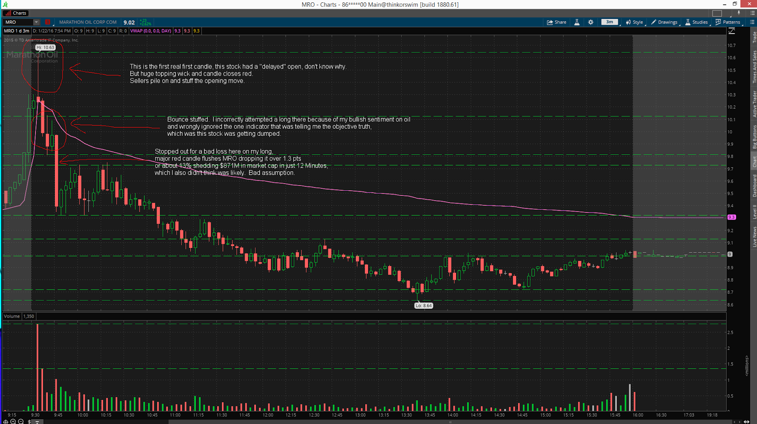Click the MRO symbol input field

click(x=18, y=22)
